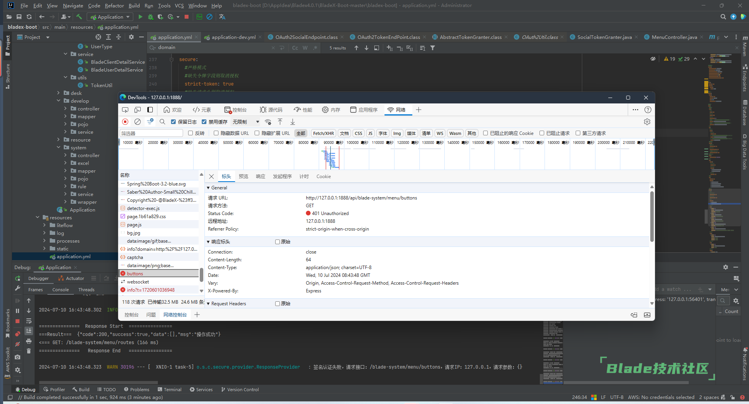Toggle device emulation icon in DevTools
The height and width of the screenshot is (404, 749).
point(138,110)
